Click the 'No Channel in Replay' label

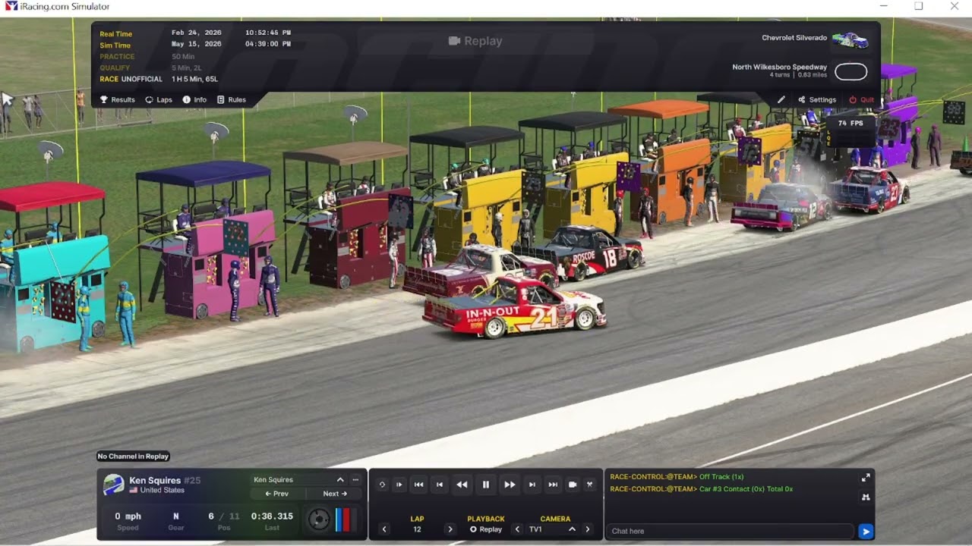(133, 457)
